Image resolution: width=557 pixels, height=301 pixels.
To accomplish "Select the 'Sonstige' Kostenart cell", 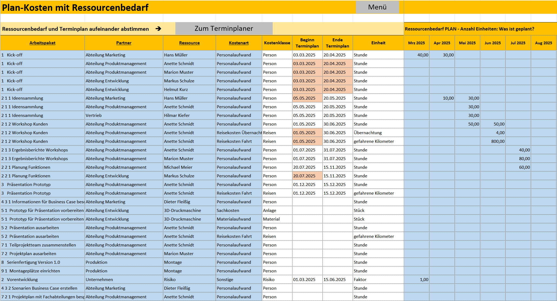I will point(239,279).
